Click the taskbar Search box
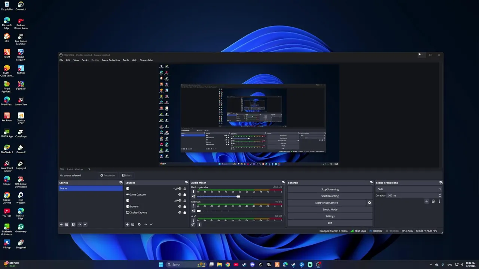This screenshot has height=269, width=479. tap(186, 265)
